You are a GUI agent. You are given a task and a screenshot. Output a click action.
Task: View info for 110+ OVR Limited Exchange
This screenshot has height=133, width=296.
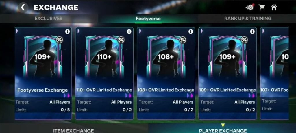click(129, 32)
